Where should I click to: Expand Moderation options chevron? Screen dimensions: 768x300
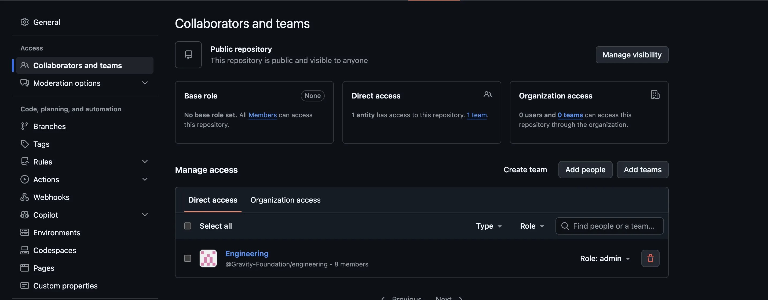click(x=145, y=83)
